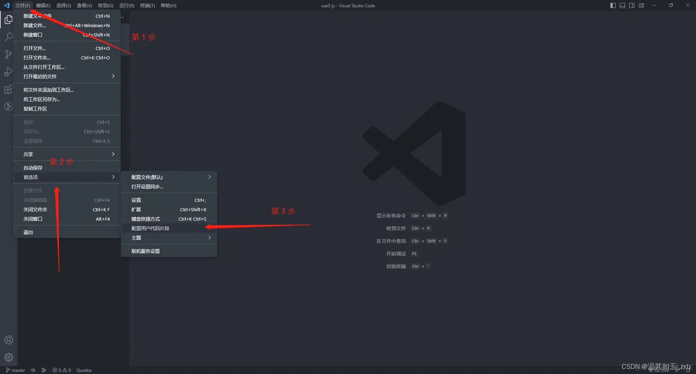Expand the 主题 submenu
This screenshot has width=696, height=374.
click(x=169, y=238)
